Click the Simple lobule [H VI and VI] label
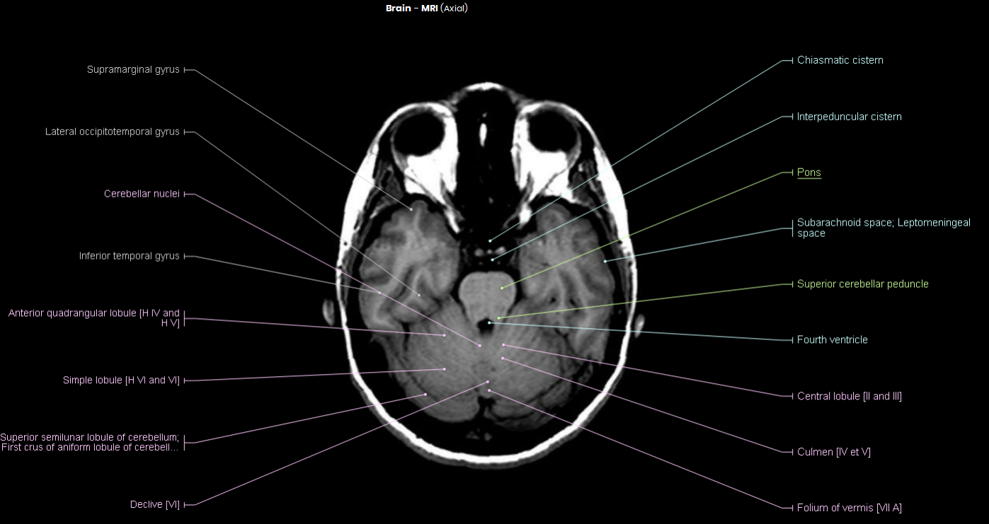 (x=121, y=380)
